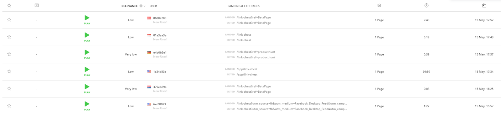Start playback for user e4b0b5e1 session

87,54
